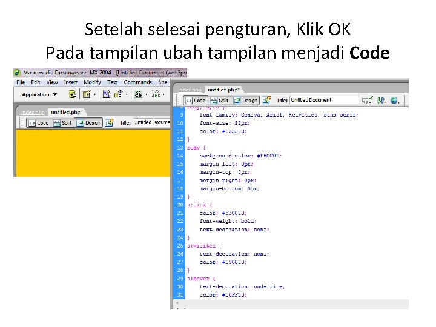Click line number 13 in the gutter
Image resolution: width=436 pixels, height=327 pixels.
pyautogui.click(x=180, y=148)
